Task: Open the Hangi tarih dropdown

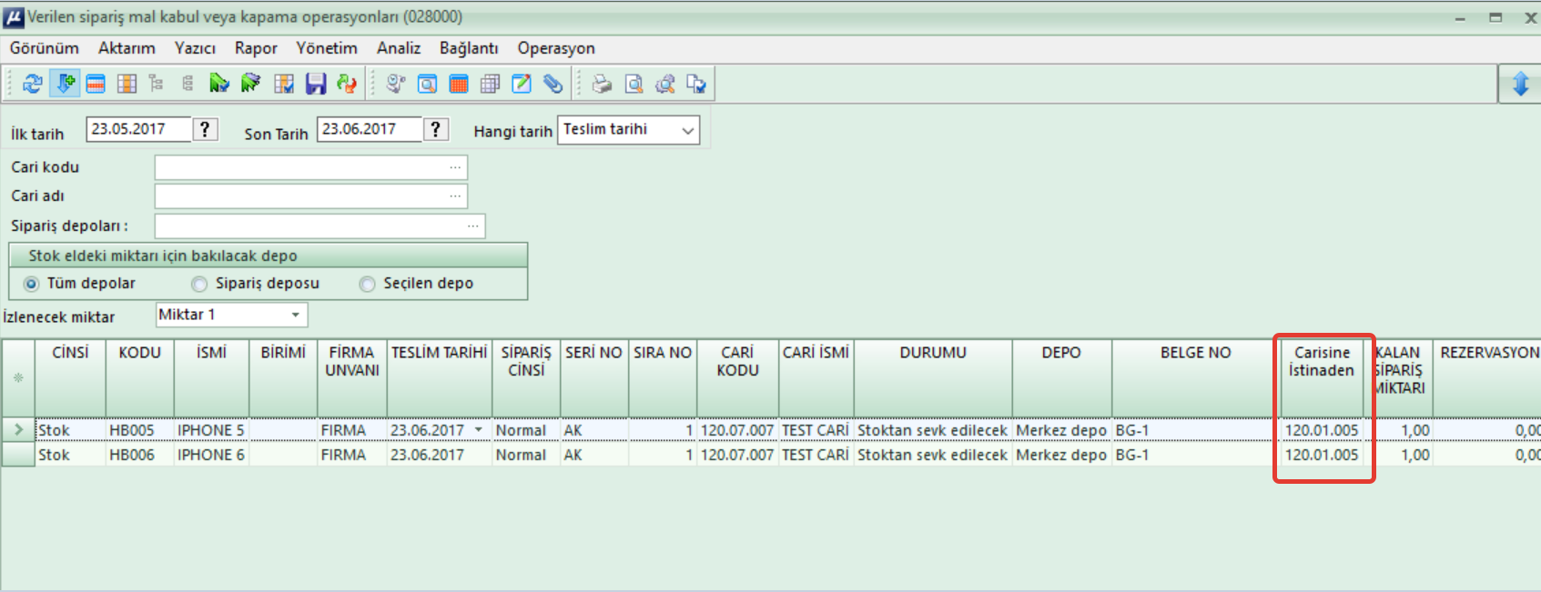Action: pyautogui.click(x=687, y=130)
